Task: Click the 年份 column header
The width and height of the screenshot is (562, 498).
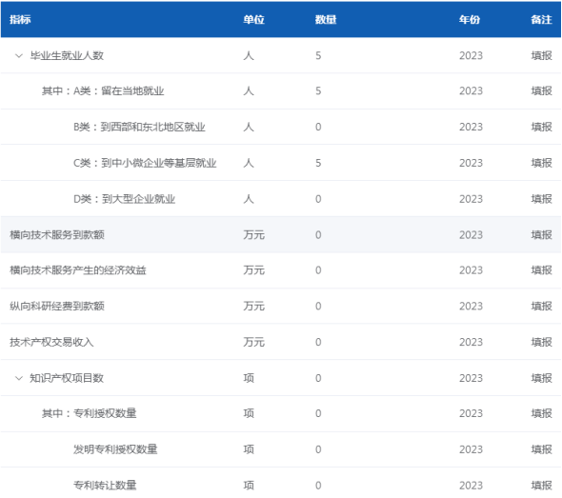Action: tap(470, 19)
